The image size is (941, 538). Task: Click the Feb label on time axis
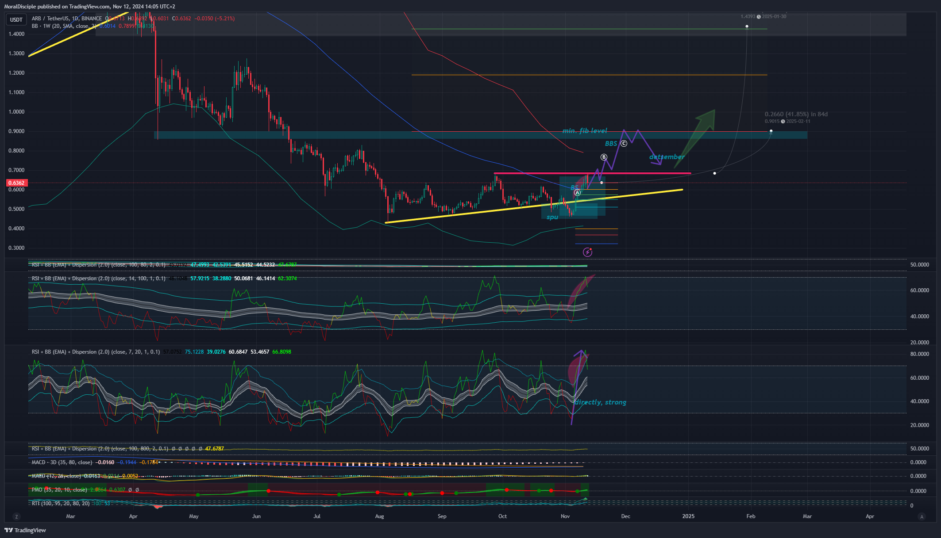pyautogui.click(x=751, y=516)
